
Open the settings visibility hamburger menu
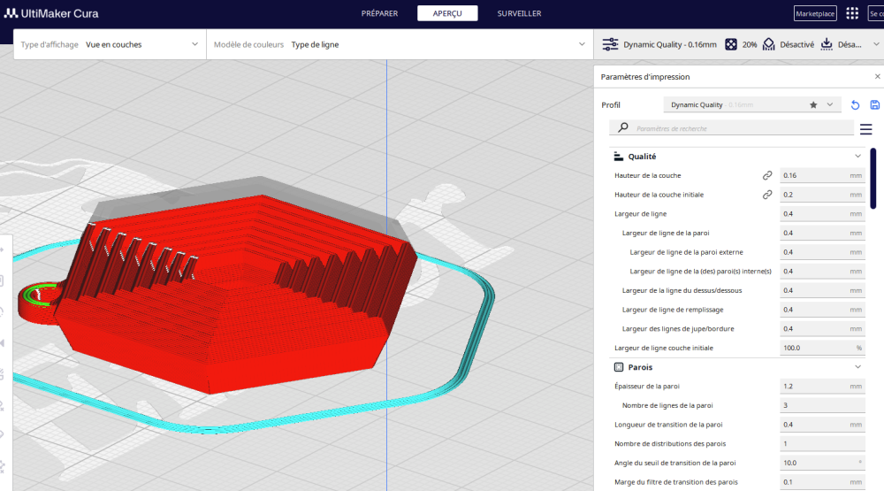tap(866, 130)
